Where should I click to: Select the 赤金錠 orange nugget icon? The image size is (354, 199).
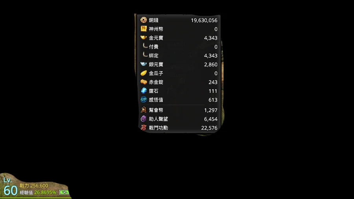(144, 82)
